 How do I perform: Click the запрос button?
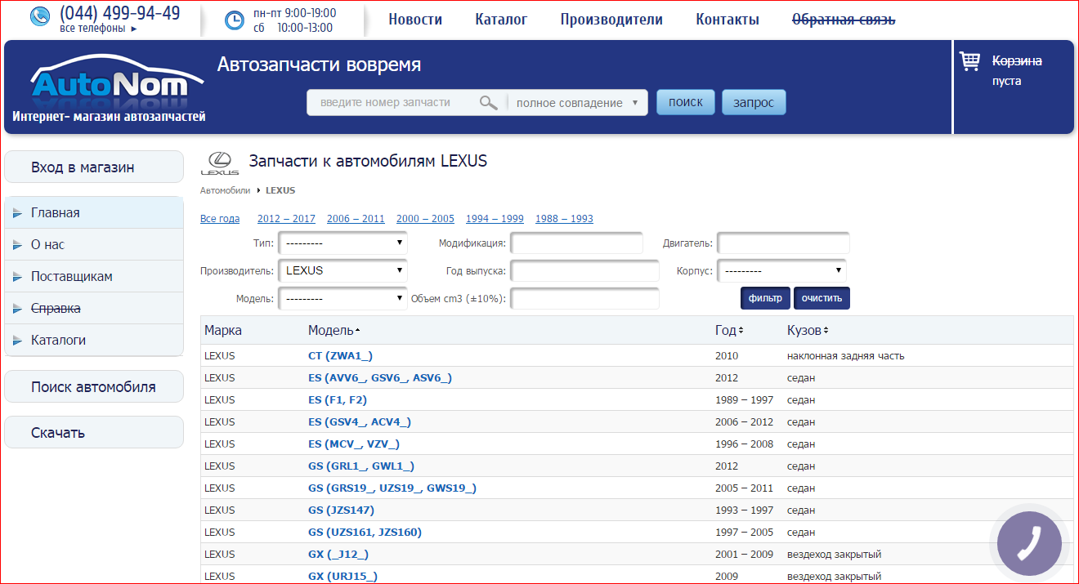click(754, 102)
